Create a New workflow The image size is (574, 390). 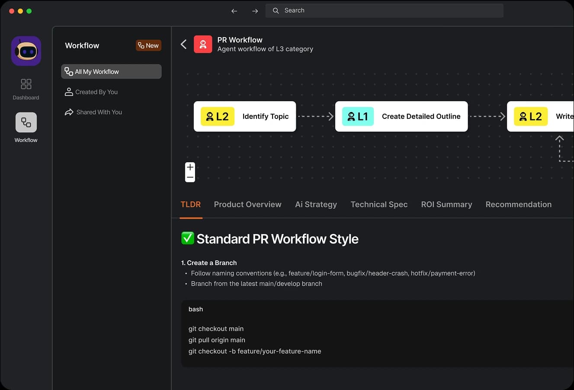[148, 45]
